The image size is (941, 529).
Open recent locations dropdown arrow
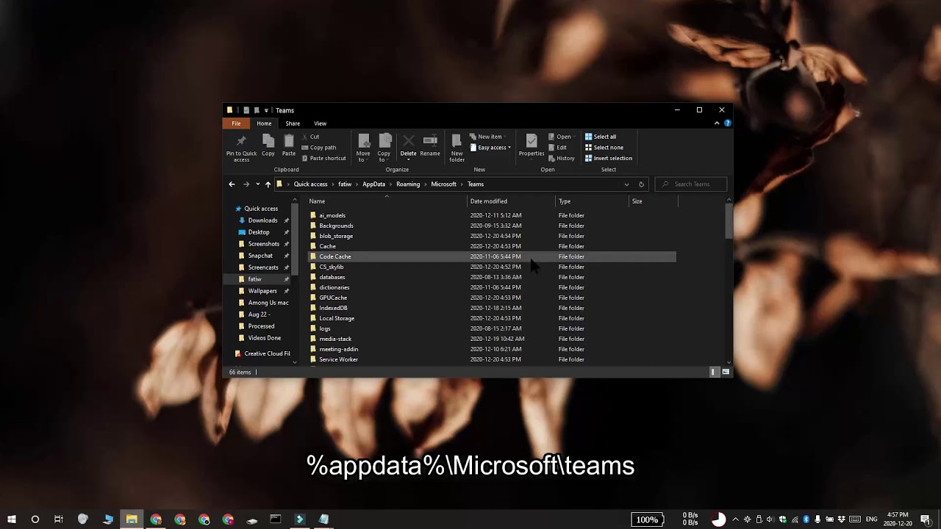click(257, 184)
